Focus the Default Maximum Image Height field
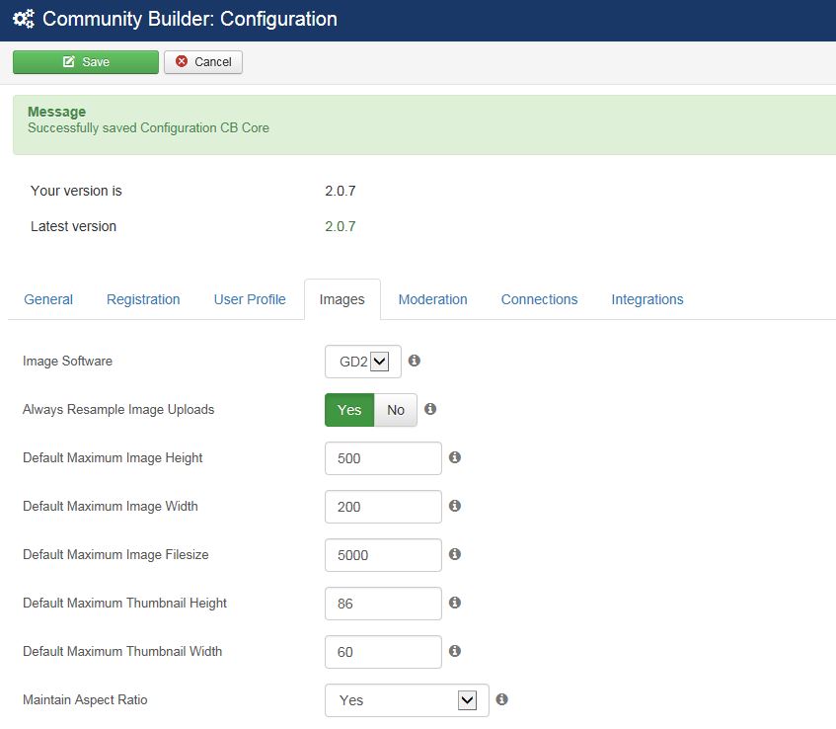The width and height of the screenshot is (836, 729). [383, 458]
